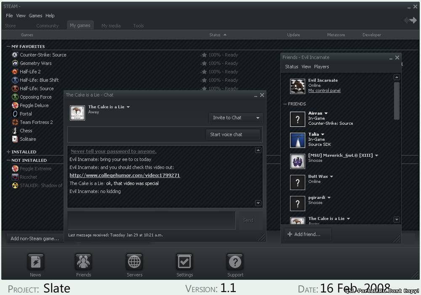Click the Send button in chat

click(x=248, y=220)
